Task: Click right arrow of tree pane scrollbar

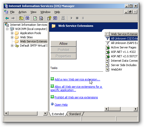Action: tap(45, 113)
